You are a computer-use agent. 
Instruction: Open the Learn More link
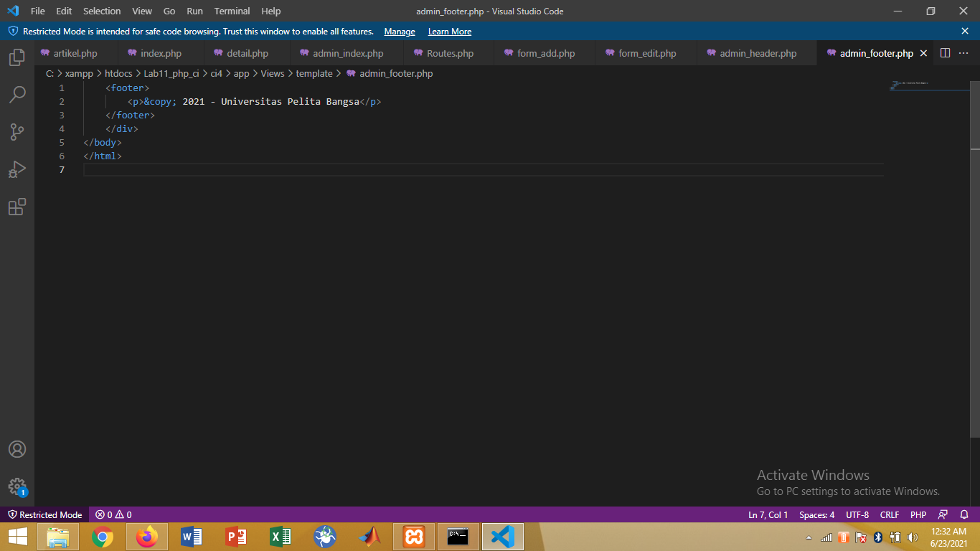[449, 32]
